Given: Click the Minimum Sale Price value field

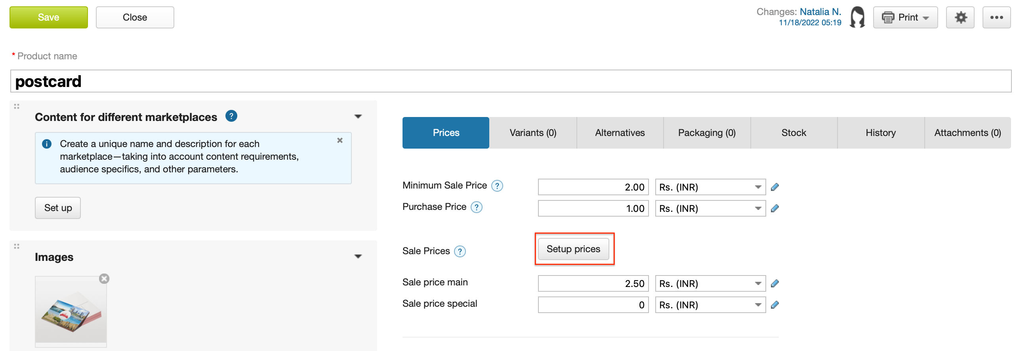Looking at the screenshot, I should (593, 187).
